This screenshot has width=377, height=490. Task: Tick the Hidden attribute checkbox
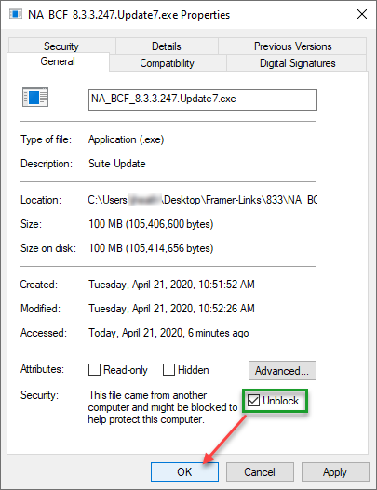[x=168, y=370]
